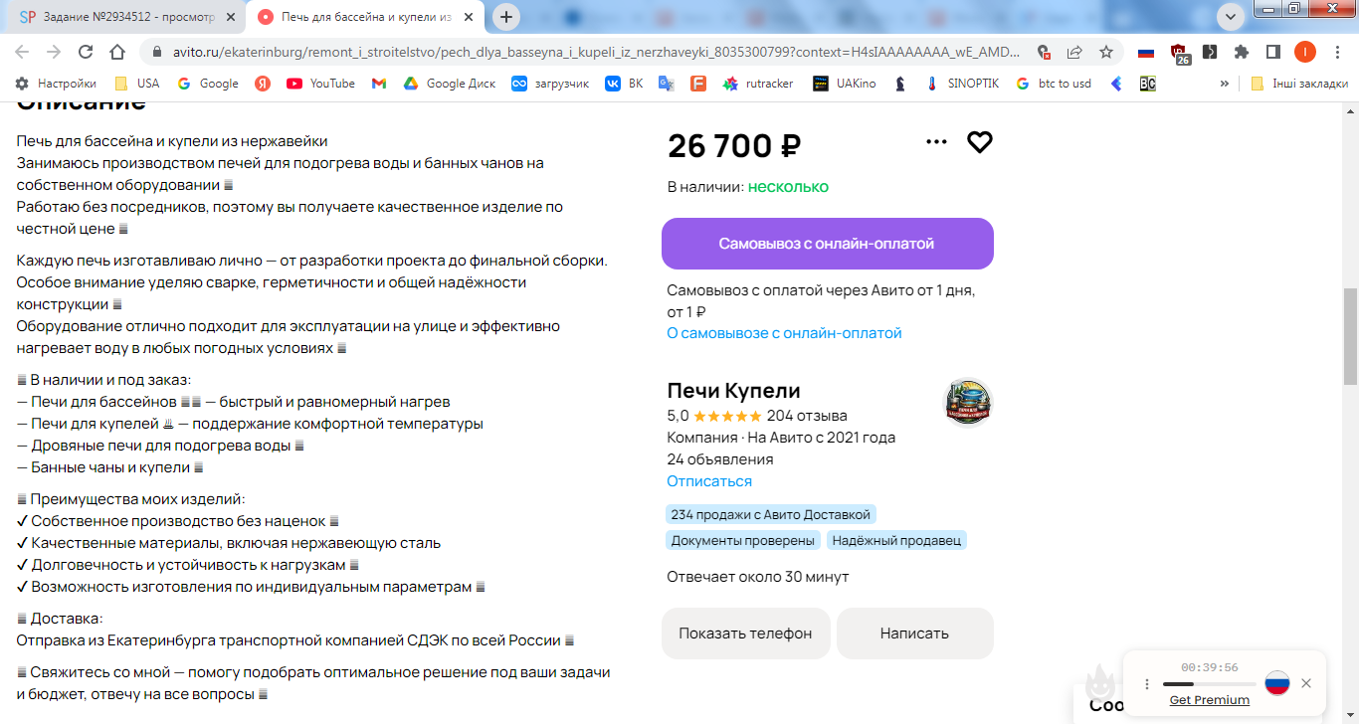1359x724 pixels.
Task: Bookmark this page with the star icon
Action: click(1106, 52)
